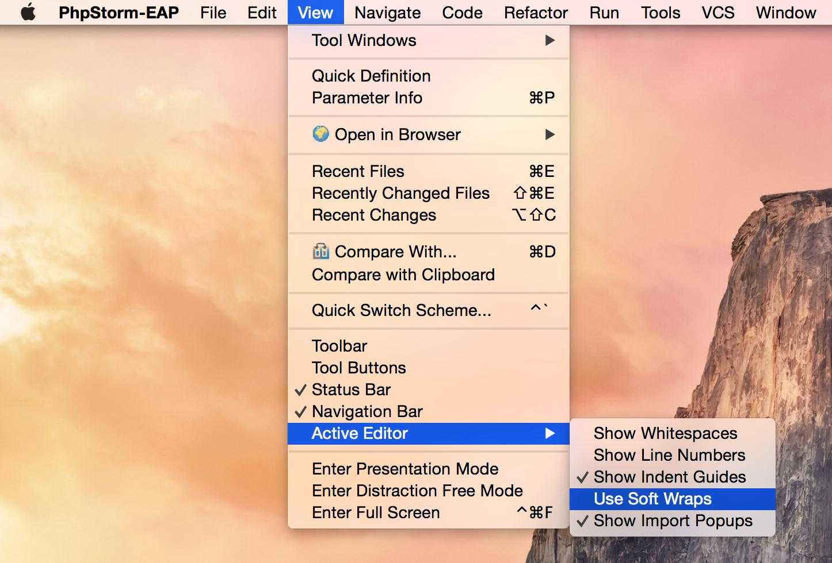Enable Use Soft Wraps
832x563 pixels.
[x=652, y=499]
